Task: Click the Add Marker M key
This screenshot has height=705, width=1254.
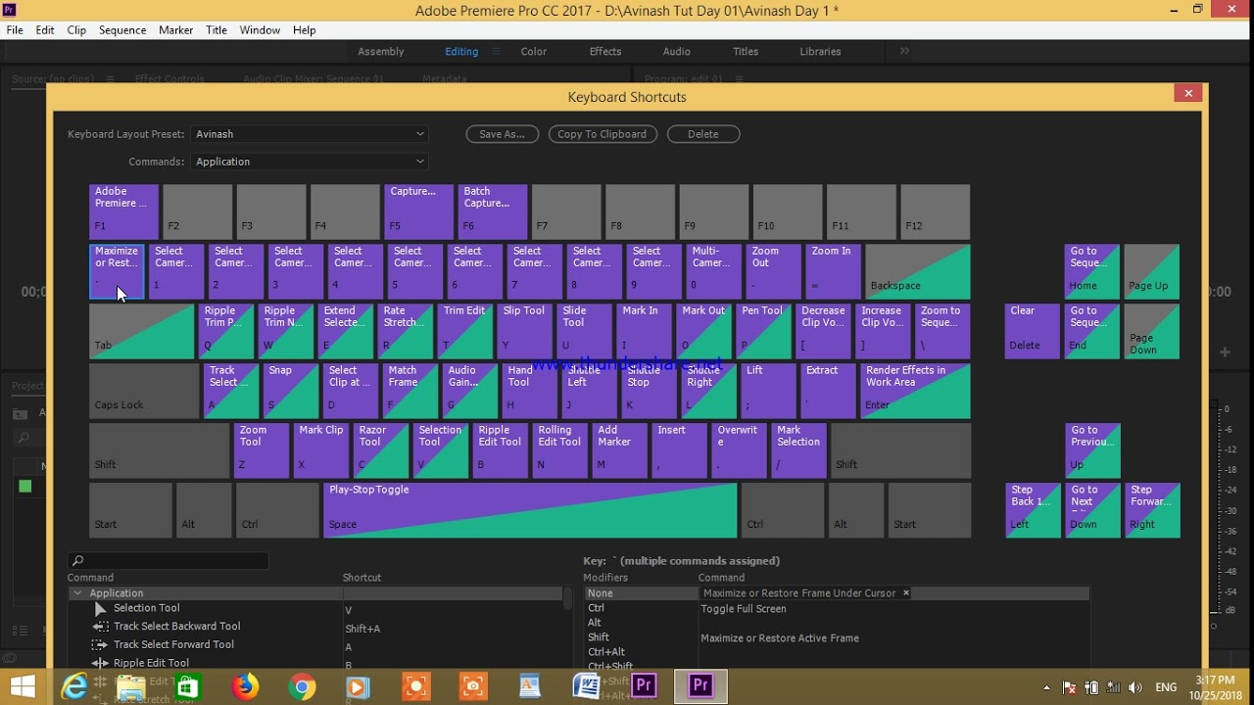Action: tap(619, 450)
